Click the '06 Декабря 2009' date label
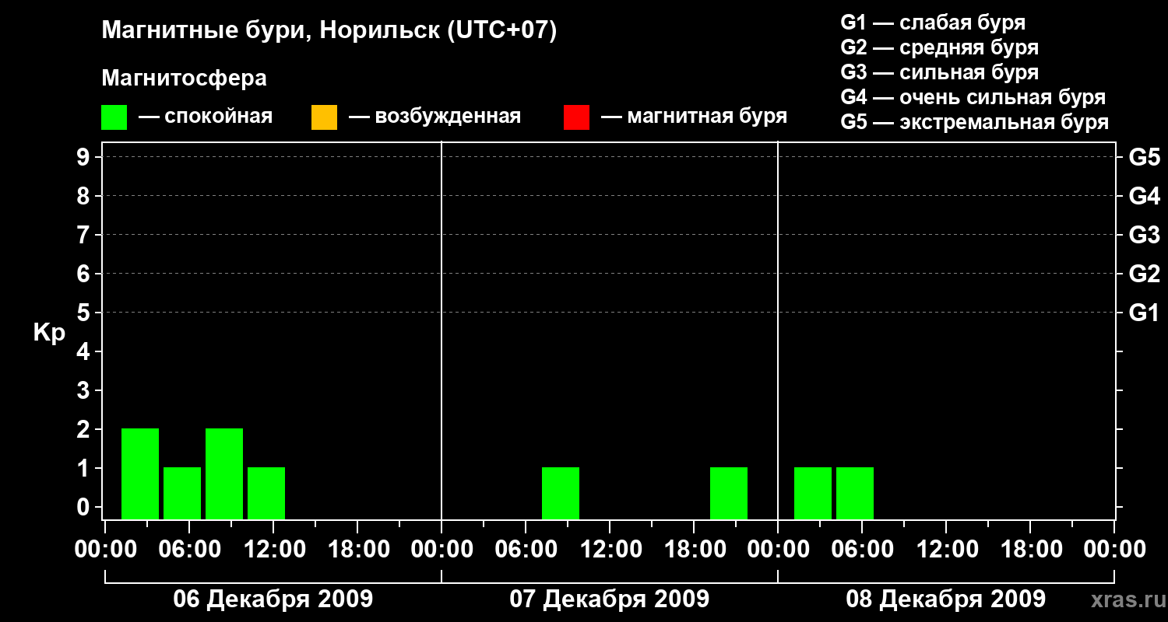 click(x=273, y=599)
